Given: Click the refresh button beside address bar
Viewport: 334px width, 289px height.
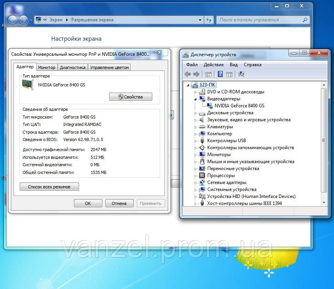Looking at the screenshot, I should point(209,20).
